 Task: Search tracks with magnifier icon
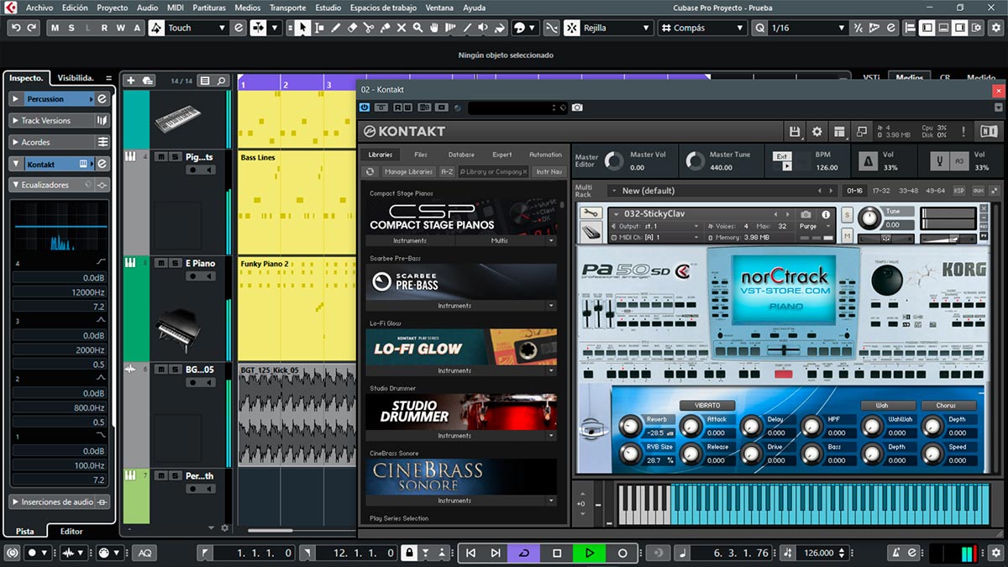(x=222, y=81)
